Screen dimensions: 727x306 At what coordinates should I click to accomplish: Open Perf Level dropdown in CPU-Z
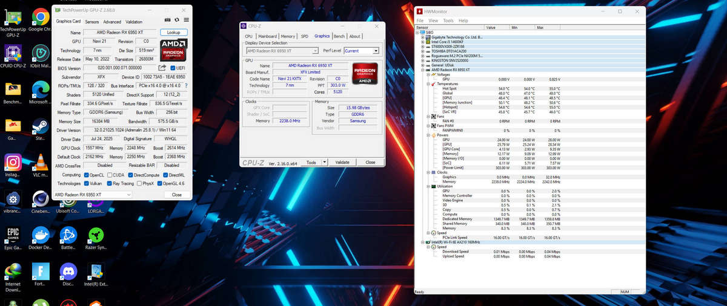click(361, 51)
